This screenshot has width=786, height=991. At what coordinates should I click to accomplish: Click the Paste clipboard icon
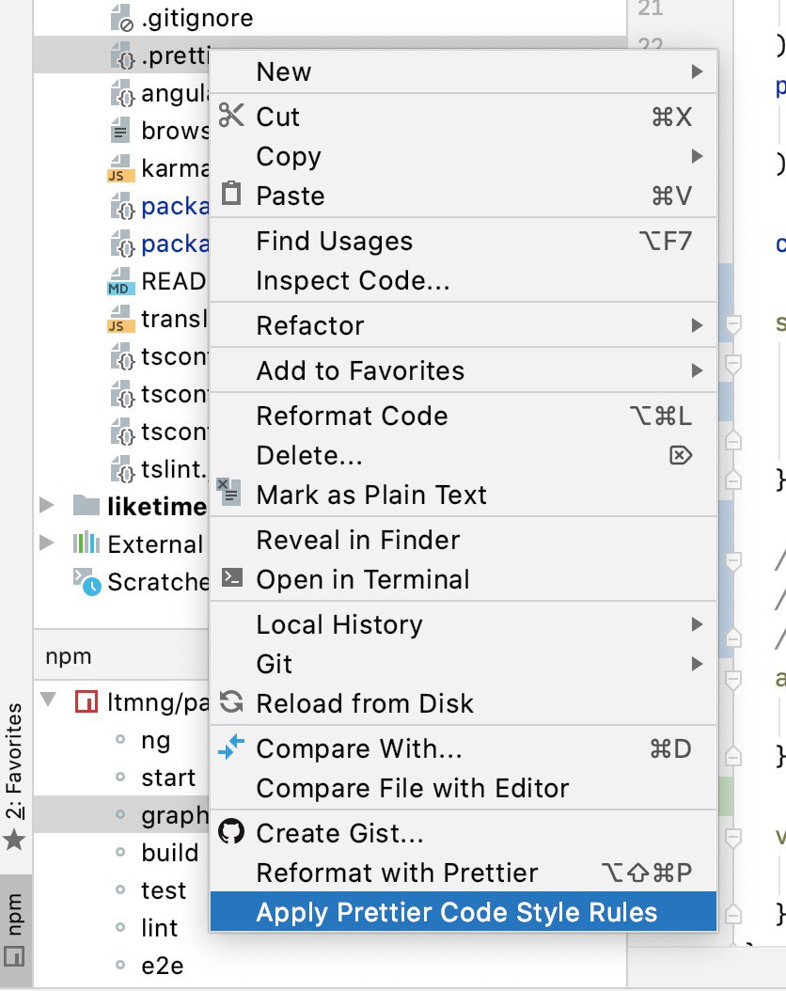click(x=231, y=194)
